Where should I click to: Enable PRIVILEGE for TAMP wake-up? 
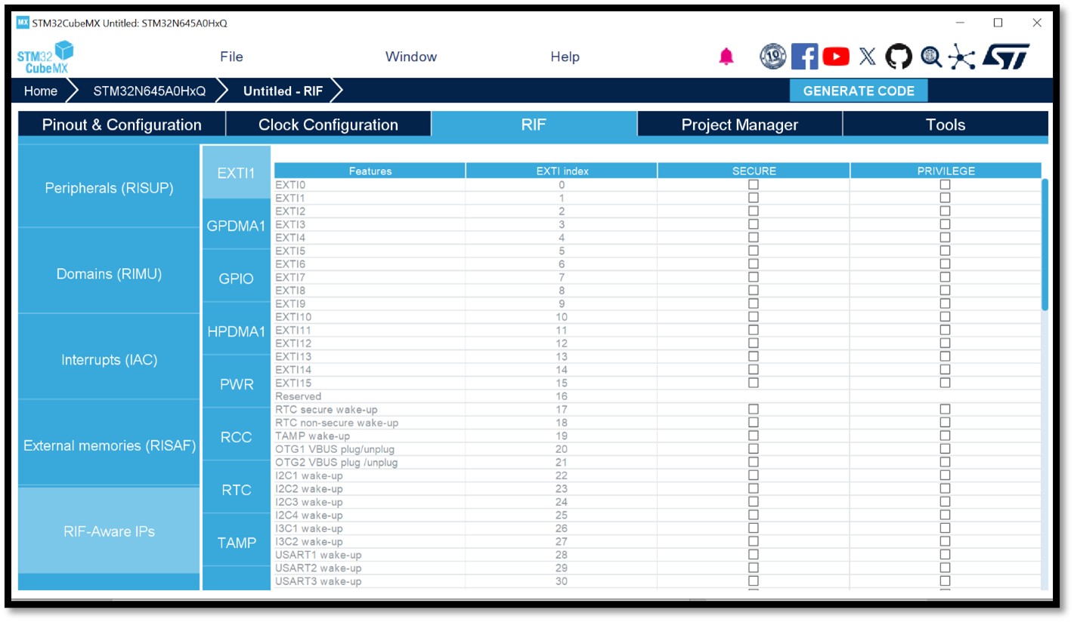[x=945, y=436]
